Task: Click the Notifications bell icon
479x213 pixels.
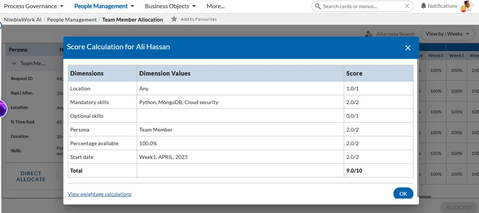Action: (x=423, y=6)
